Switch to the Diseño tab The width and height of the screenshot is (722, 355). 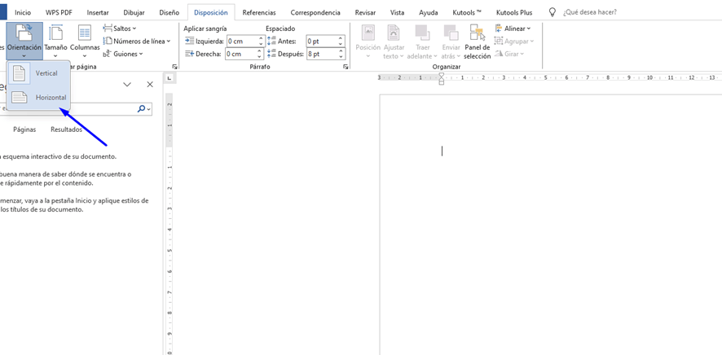coord(169,12)
